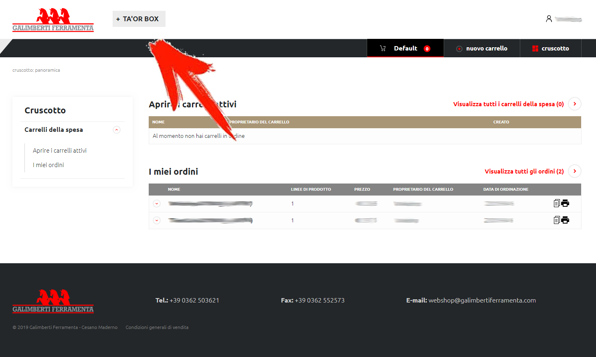Click the webshop email address
This screenshot has height=357, width=596.
coord(482,301)
